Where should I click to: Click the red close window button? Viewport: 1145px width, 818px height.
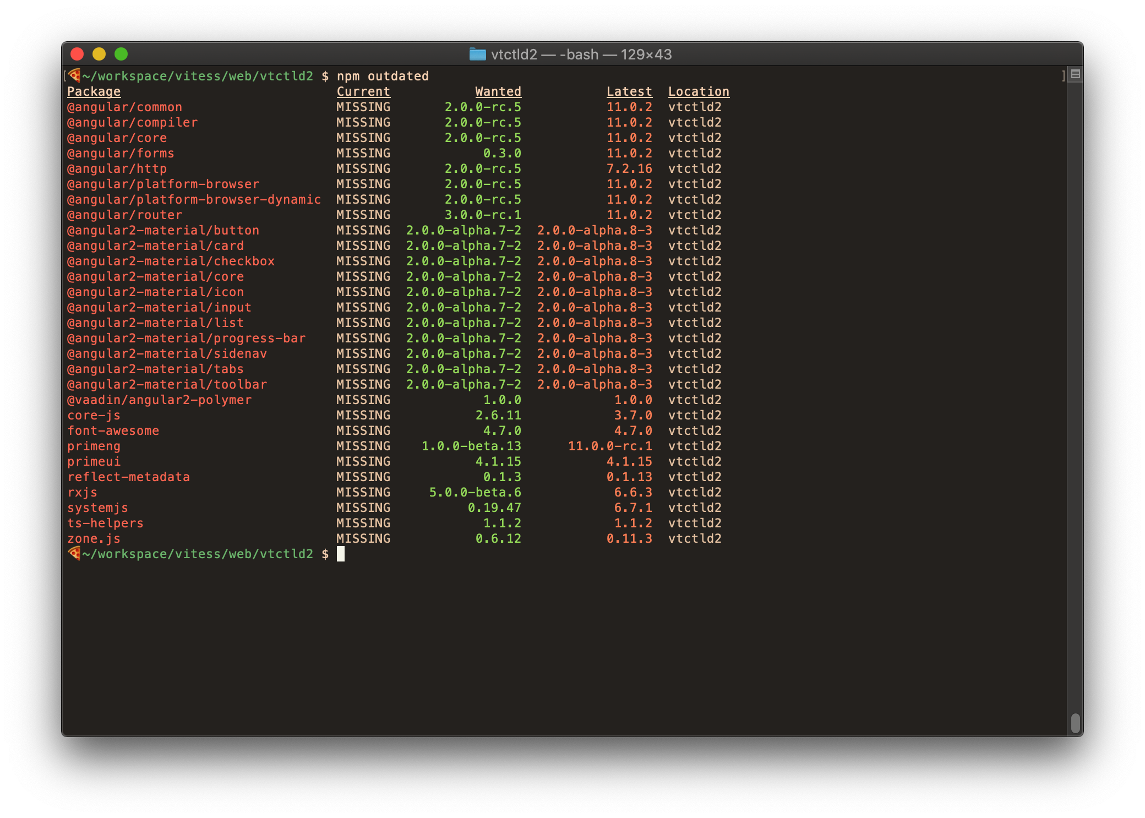click(77, 54)
